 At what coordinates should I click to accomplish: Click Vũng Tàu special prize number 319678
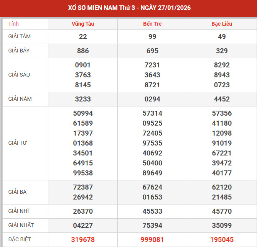coord(83,240)
